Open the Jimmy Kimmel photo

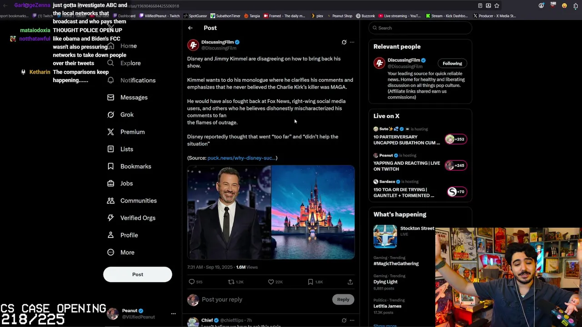(x=229, y=213)
